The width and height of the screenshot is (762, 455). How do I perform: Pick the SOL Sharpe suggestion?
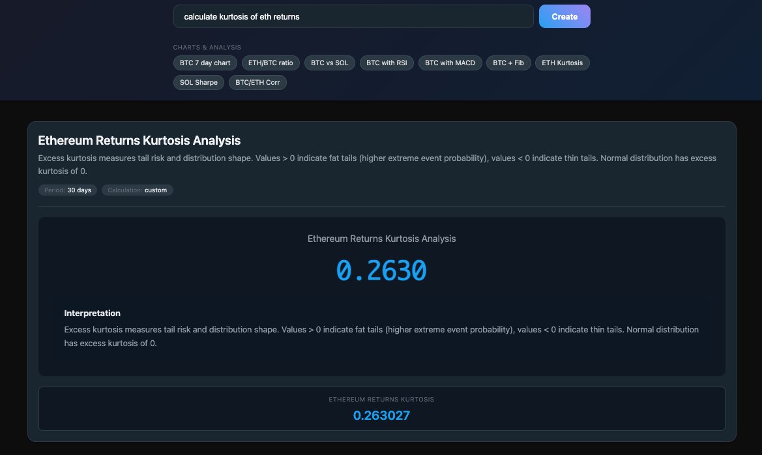point(199,82)
